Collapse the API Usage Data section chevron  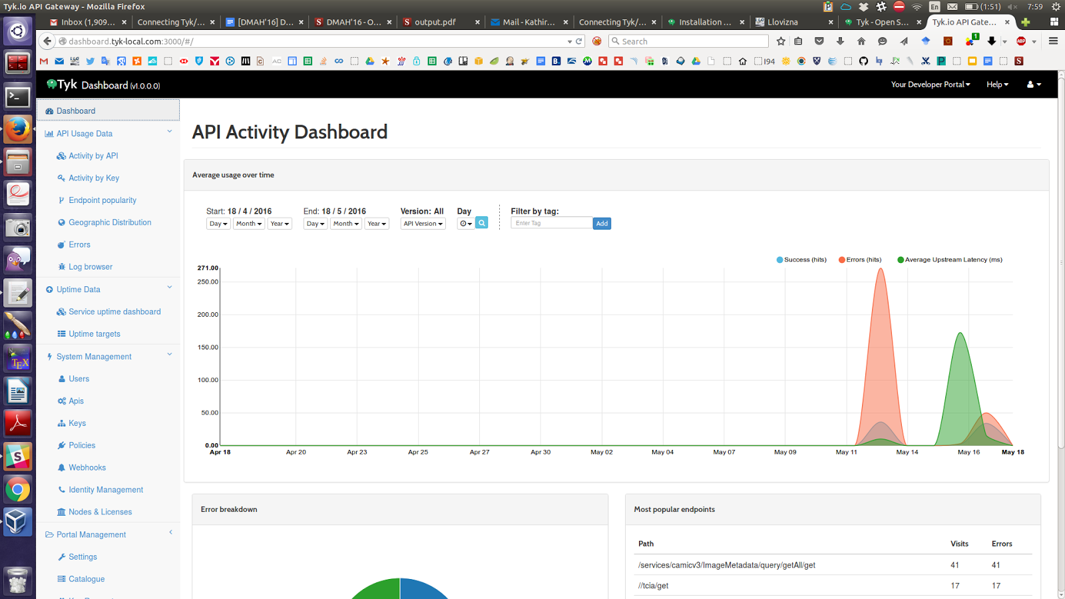(x=170, y=132)
